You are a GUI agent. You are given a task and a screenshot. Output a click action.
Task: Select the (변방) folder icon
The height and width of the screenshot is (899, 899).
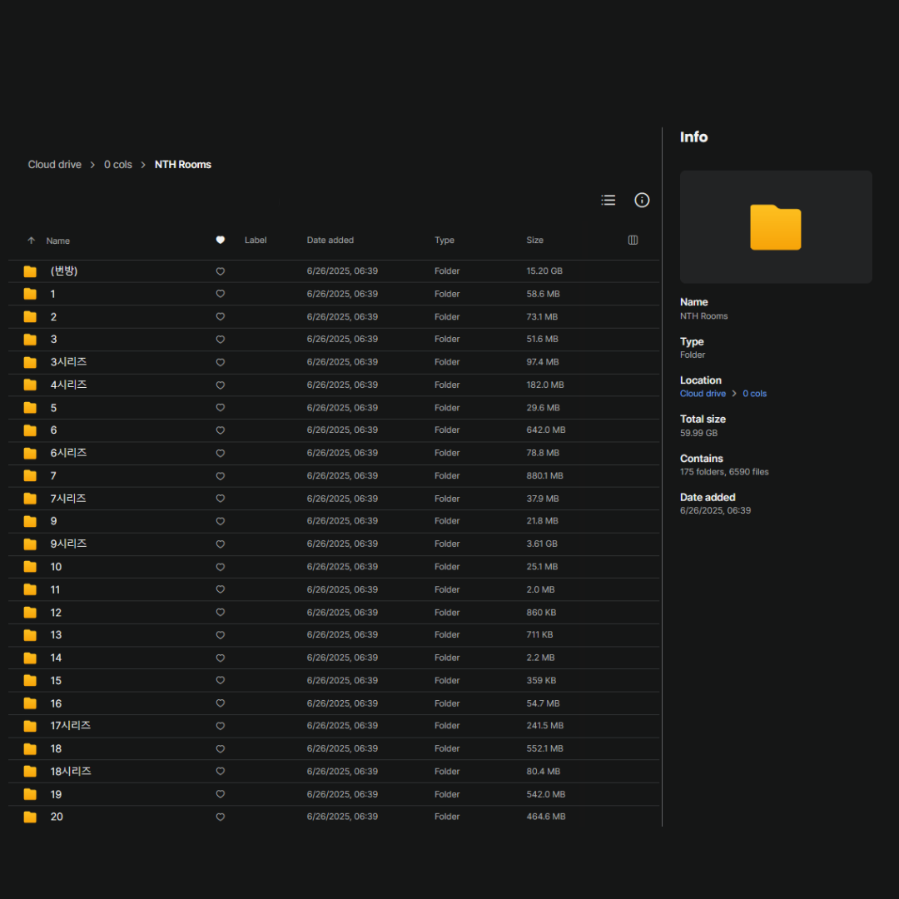coord(30,271)
